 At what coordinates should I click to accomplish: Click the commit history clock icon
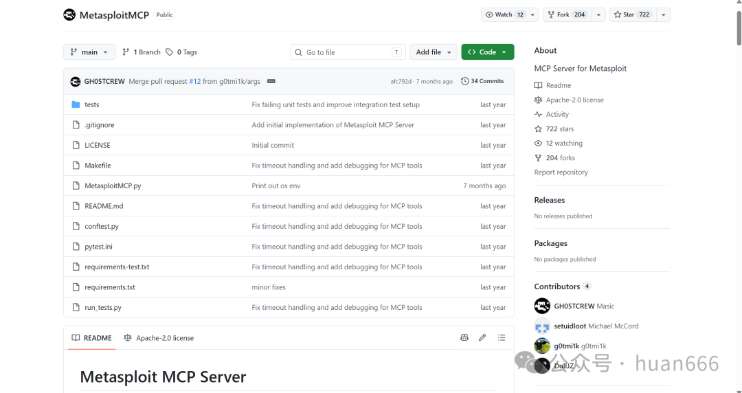464,82
